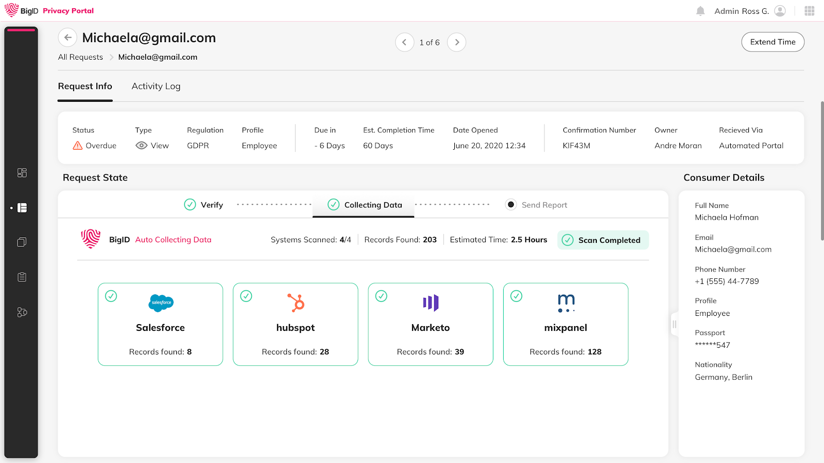Open the workflow settings icon in the sidebar
This screenshot has height=463, width=824.
pyautogui.click(x=22, y=312)
